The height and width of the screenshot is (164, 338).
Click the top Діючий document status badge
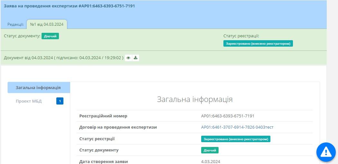(x=50, y=36)
